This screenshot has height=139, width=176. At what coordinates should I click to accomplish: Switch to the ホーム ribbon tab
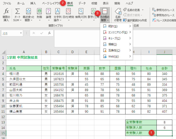21,4
